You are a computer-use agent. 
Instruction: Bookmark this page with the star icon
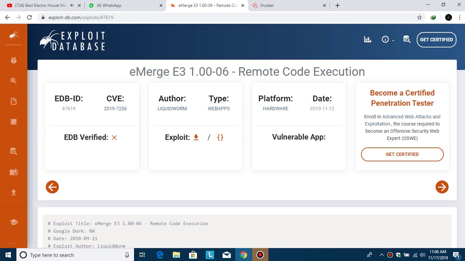click(x=420, y=17)
